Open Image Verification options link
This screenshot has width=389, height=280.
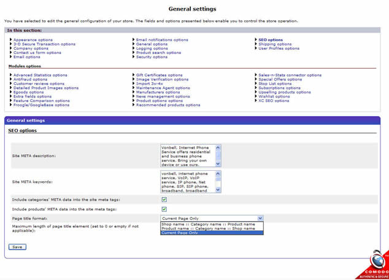162,79
